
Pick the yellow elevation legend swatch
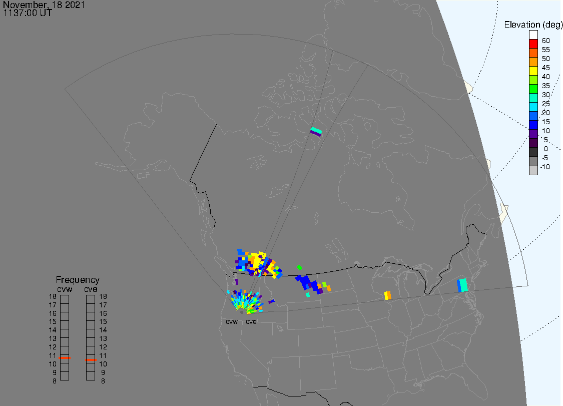pos(533,71)
